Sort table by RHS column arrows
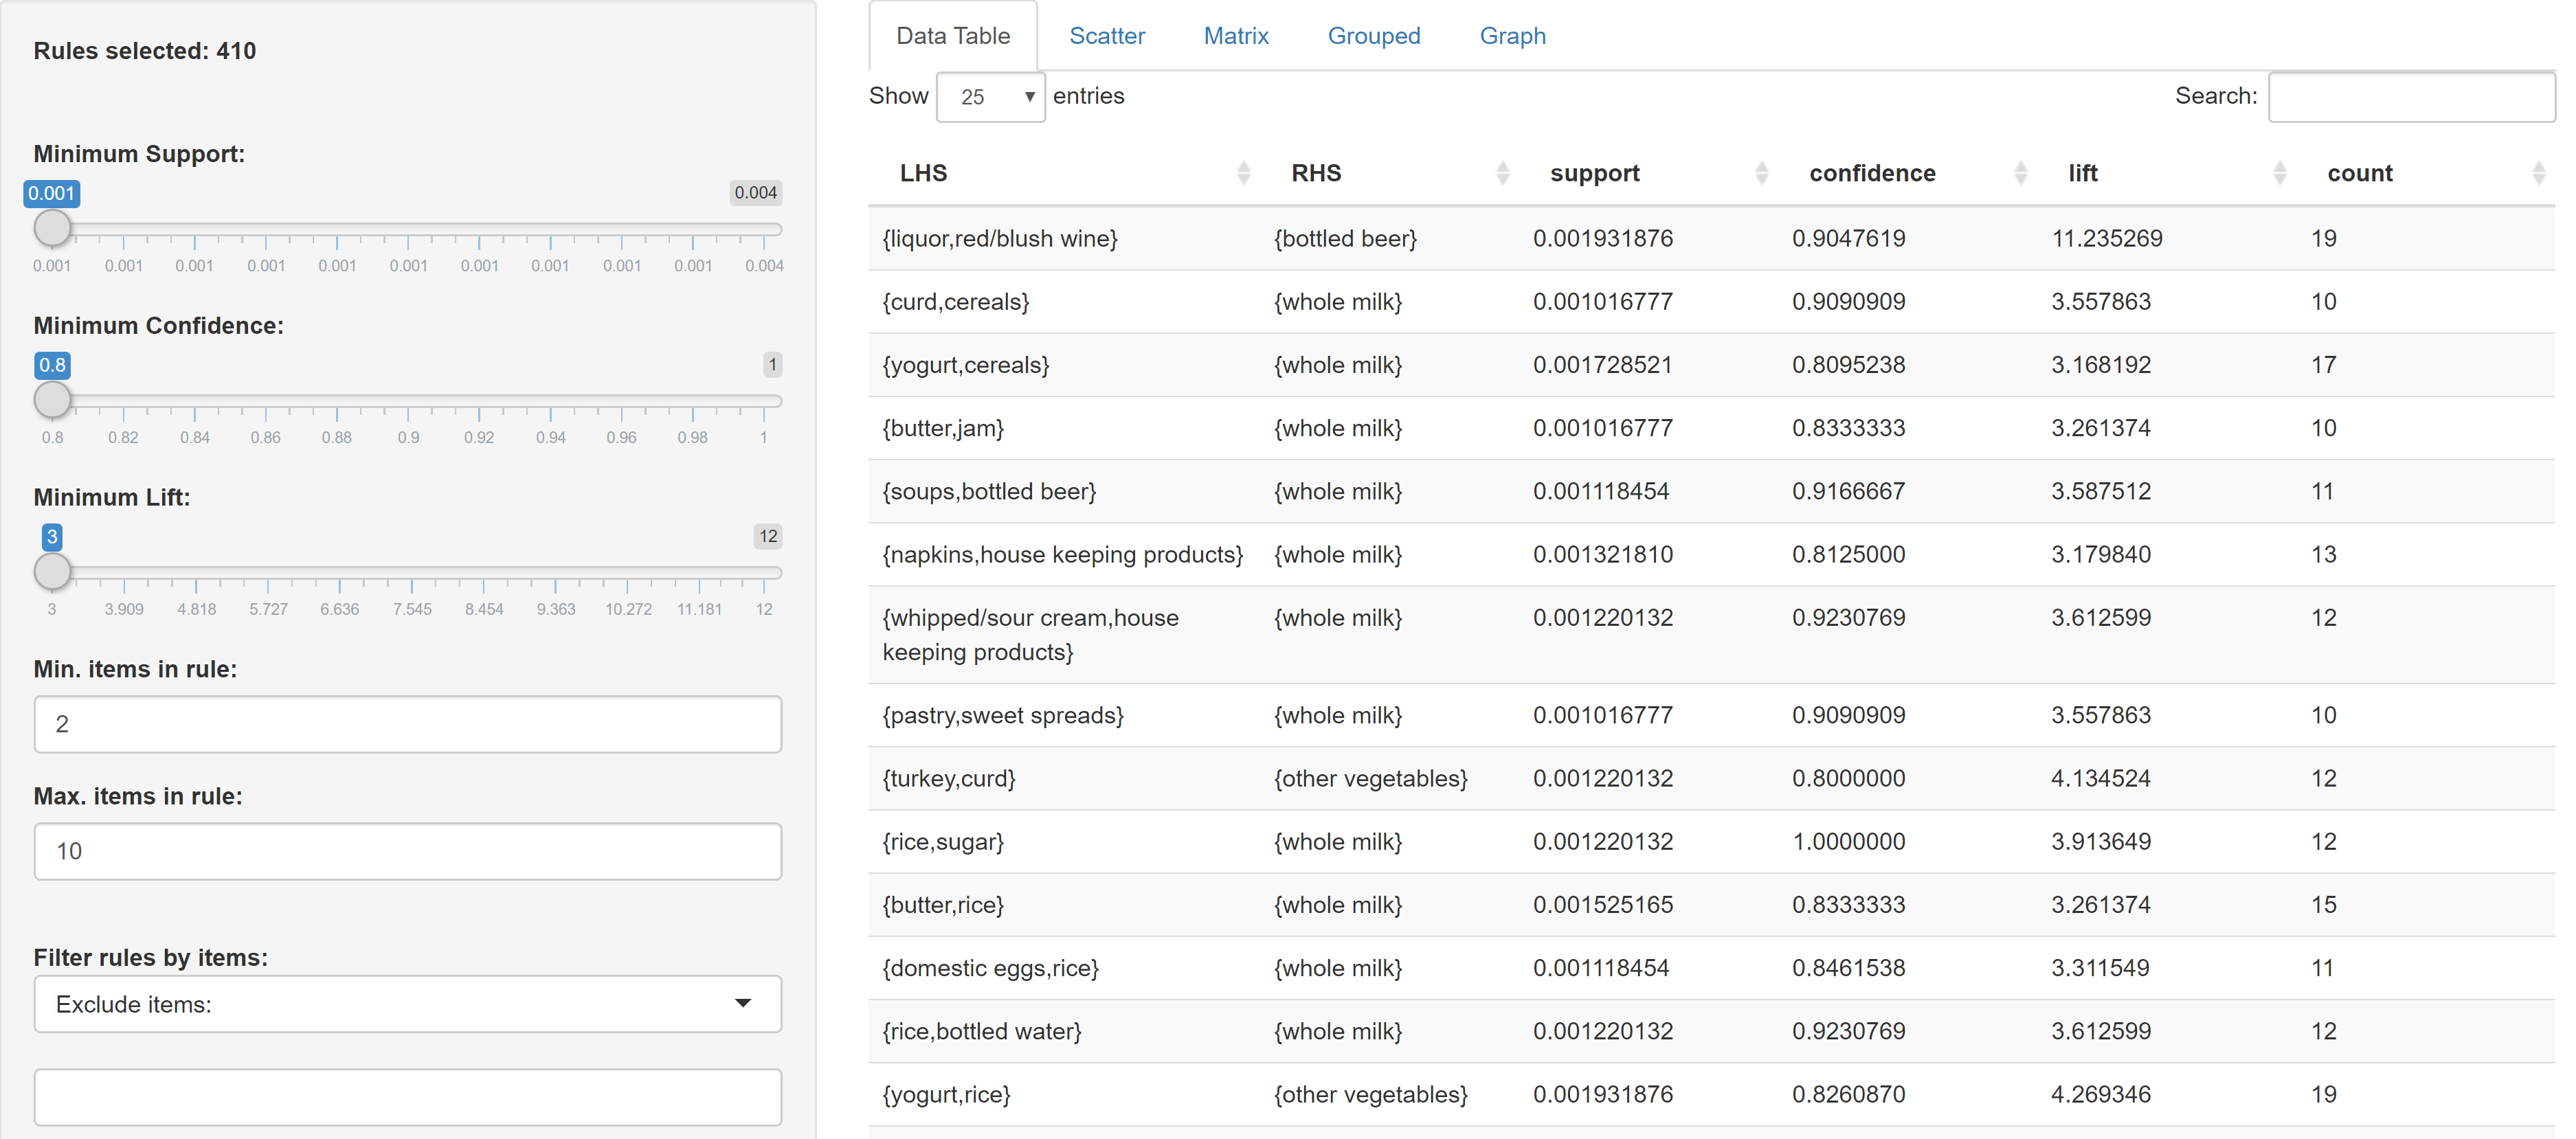Screen dimensions: 2576x1139 [1502, 173]
